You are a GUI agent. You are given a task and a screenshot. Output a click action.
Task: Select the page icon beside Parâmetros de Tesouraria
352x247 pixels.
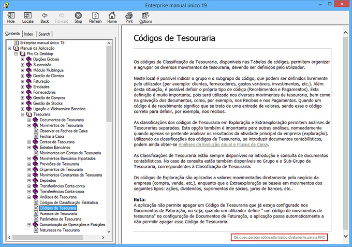coord(36,219)
